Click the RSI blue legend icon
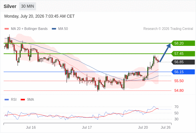196x133 pixels. pos(7,100)
